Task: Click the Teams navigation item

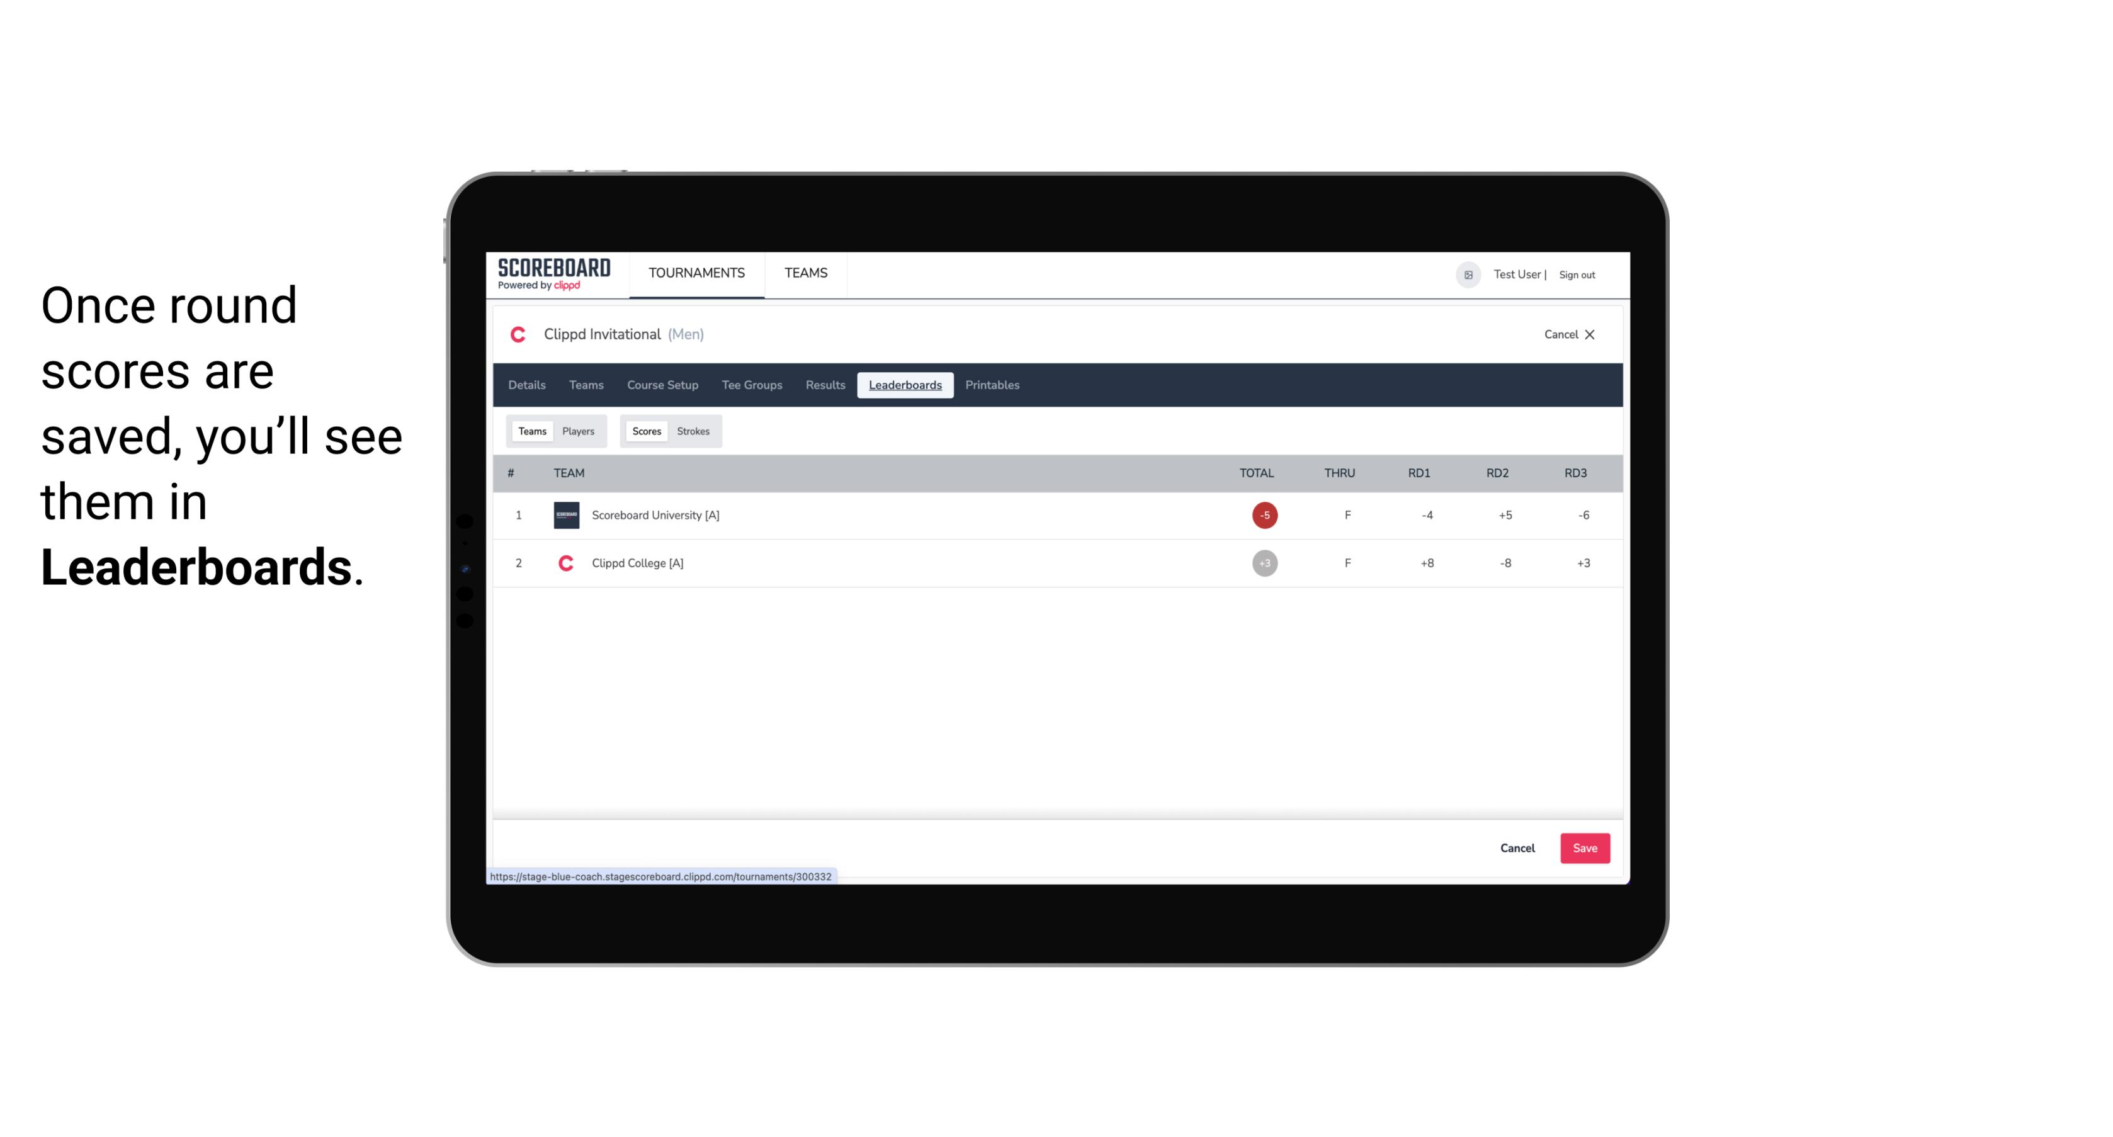Action: point(587,385)
